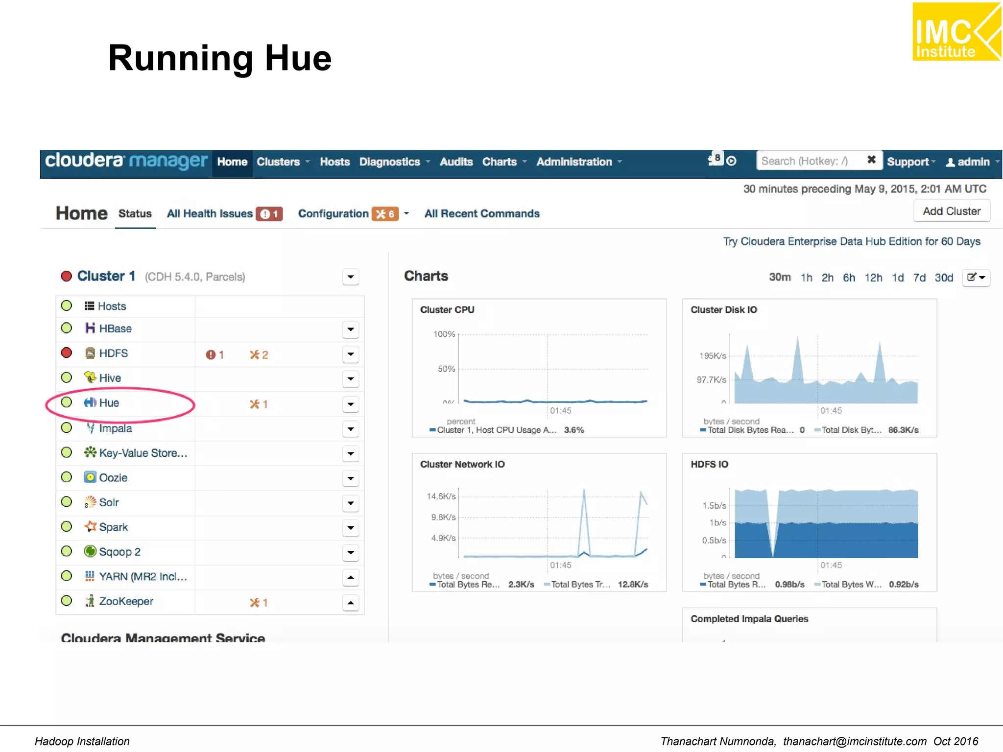Click the Solr service icon
This screenshot has height=752, width=1003.
pos(90,502)
